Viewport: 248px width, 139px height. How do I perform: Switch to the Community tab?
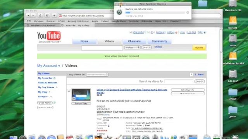pyautogui.click(x=159, y=41)
